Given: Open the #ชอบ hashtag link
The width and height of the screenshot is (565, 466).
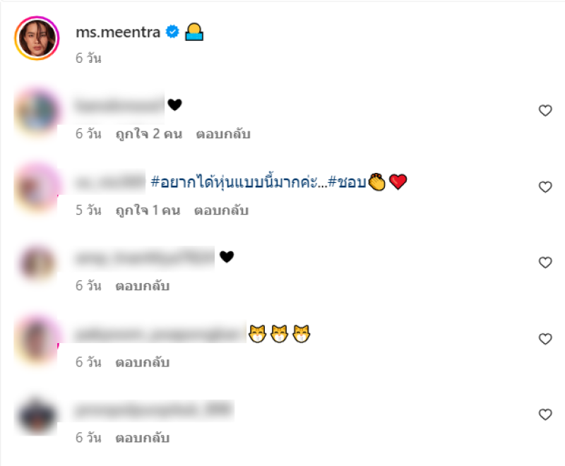Looking at the screenshot, I should pos(347,182).
